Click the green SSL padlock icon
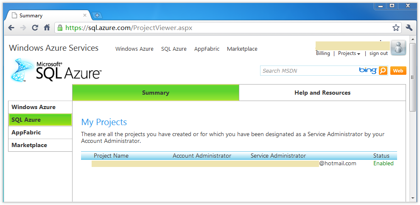420x205 pixels. tap(60, 28)
